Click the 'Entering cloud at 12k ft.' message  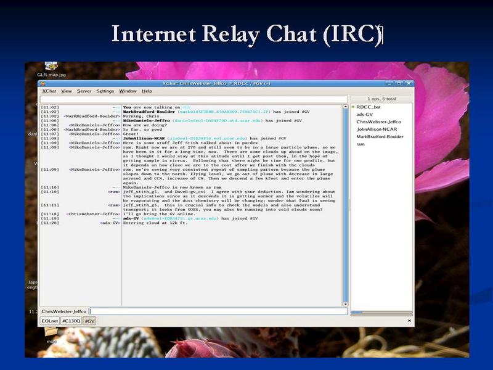(x=155, y=223)
